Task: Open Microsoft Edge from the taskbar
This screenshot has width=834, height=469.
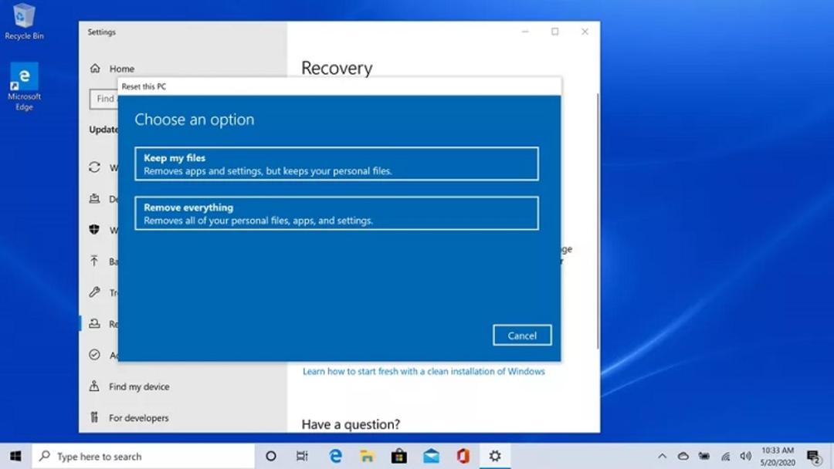Action: coord(335,456)
